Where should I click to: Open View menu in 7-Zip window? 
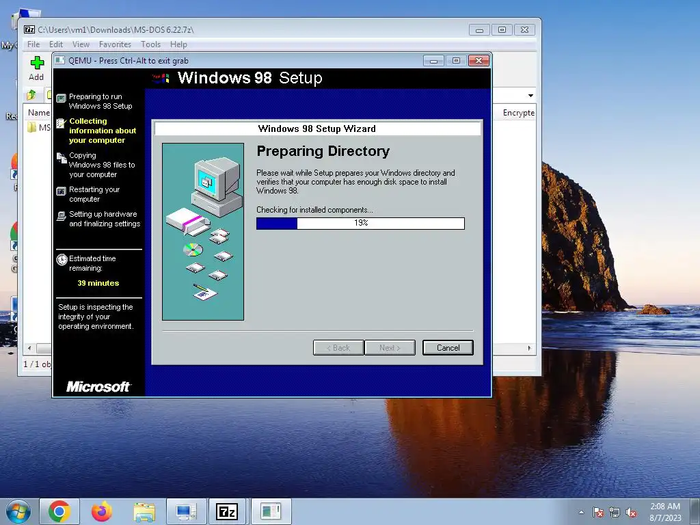(81, 44)
